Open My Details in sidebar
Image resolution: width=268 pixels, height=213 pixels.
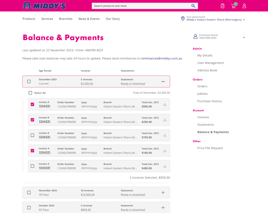(x=205, y=56)
